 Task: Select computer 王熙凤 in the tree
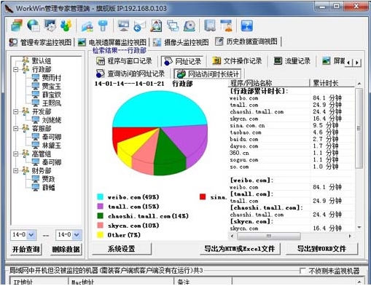(x=51, y=103)
